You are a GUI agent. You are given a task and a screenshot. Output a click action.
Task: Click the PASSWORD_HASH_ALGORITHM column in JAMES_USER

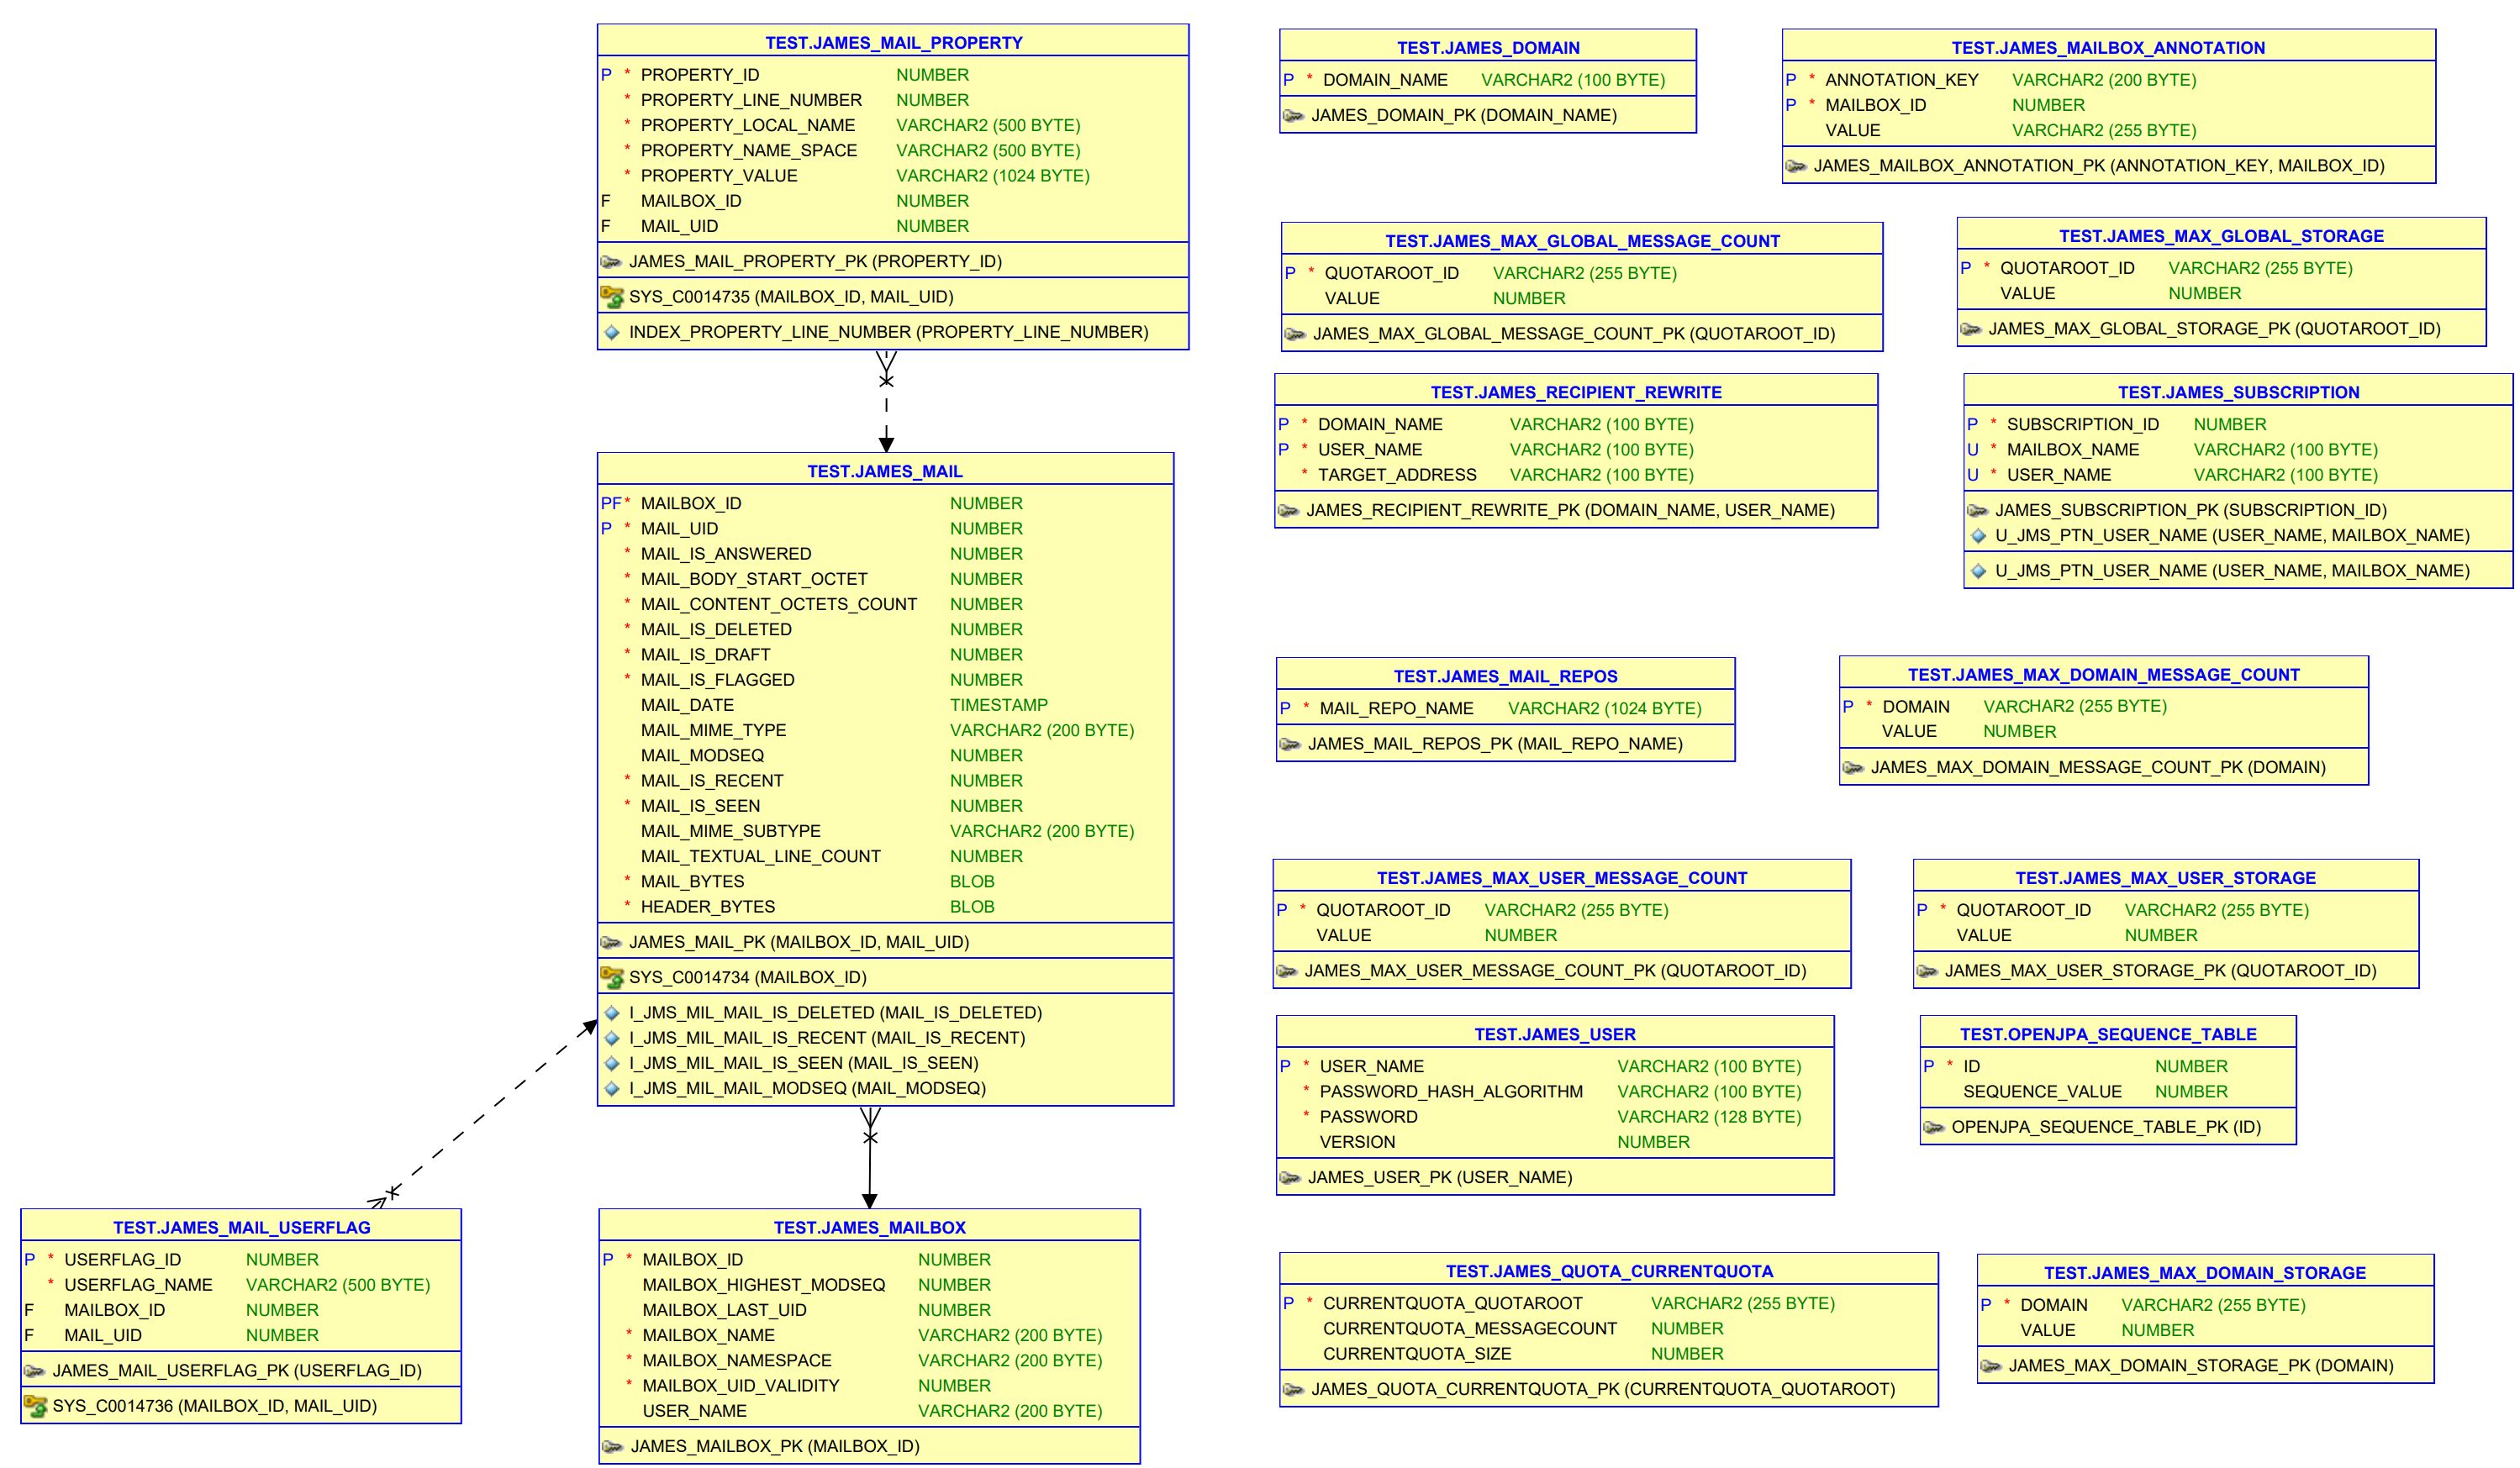1450,1091
